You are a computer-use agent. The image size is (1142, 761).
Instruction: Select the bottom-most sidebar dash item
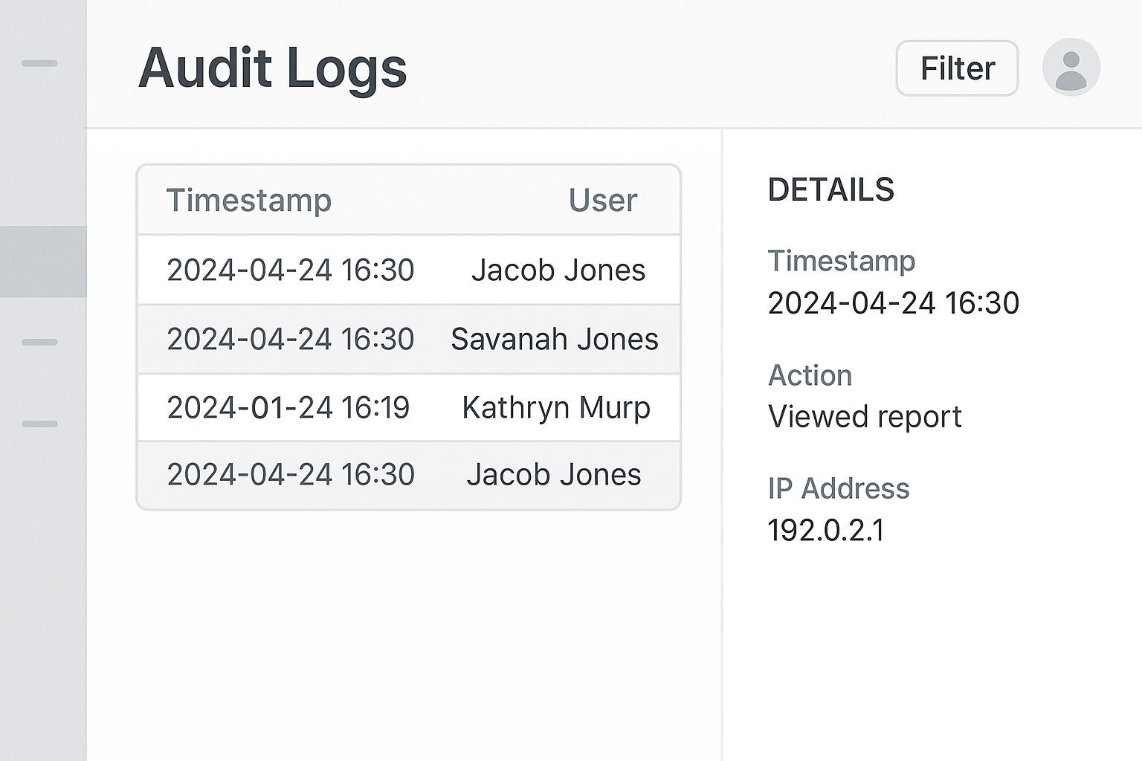coord(39,424)
